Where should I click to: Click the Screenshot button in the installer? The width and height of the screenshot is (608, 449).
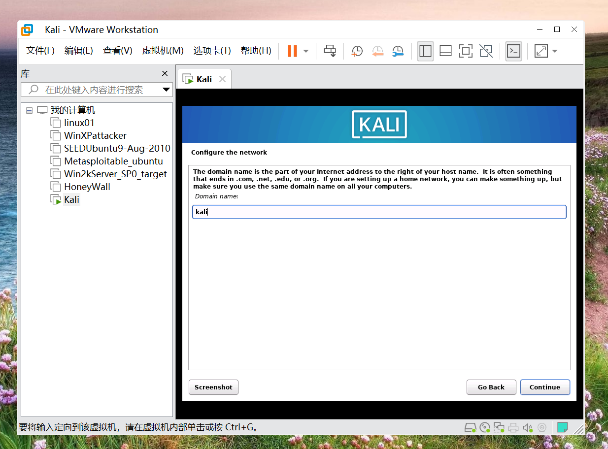(213, 387)
